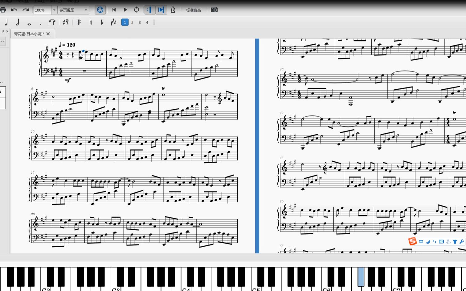Select the tr trill at measure 44
Screen dimensions: 466x291
[454, 113]
